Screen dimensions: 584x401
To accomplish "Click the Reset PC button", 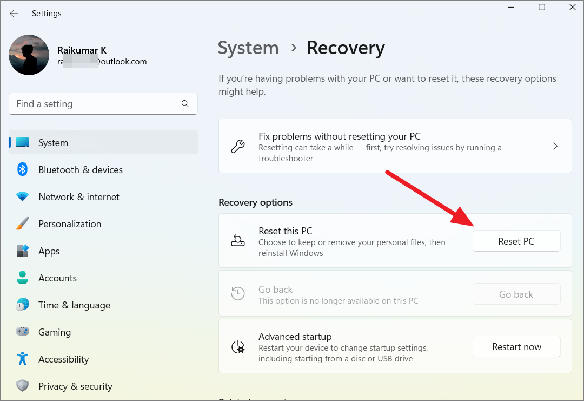I will point(516,241).
